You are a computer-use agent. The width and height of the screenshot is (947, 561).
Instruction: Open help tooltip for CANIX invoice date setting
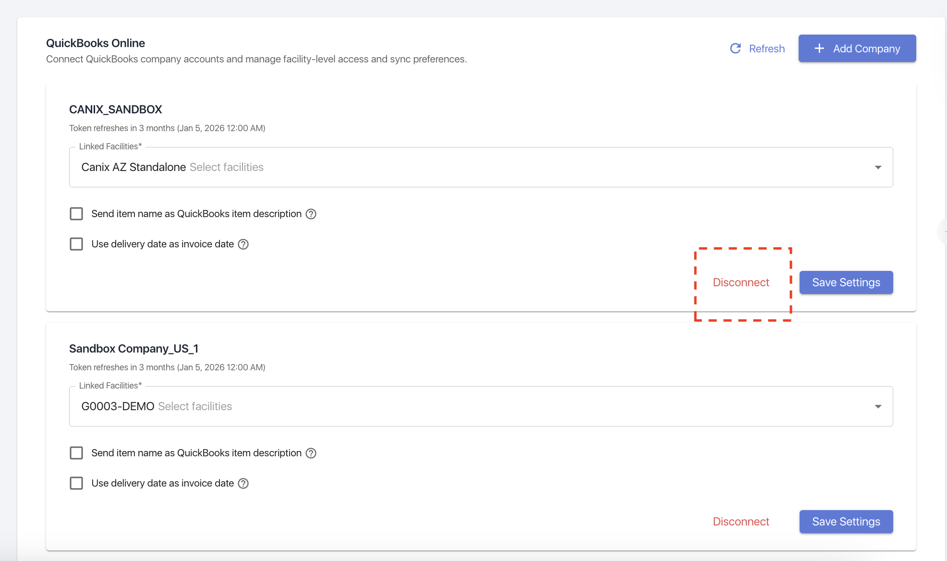(x=243, y=244)
